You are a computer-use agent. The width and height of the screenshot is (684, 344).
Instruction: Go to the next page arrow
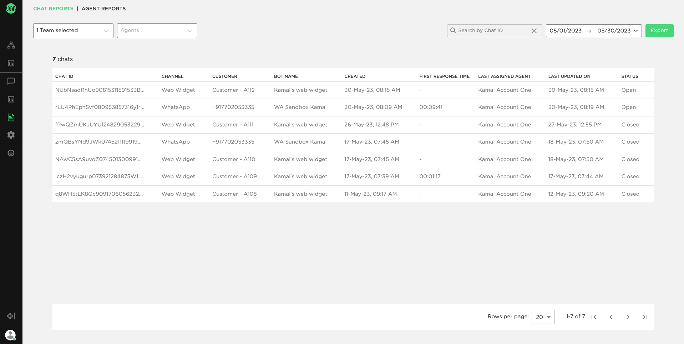628,317
